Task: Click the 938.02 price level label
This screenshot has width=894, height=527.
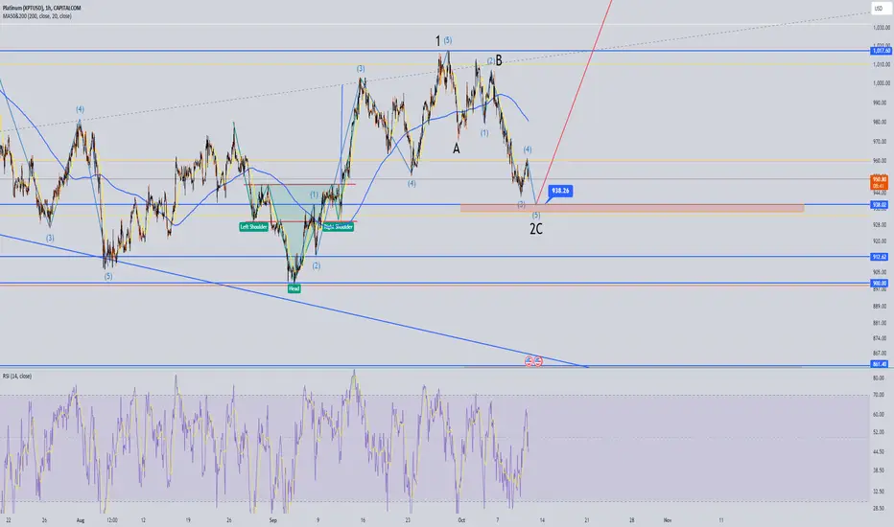Action: (x=880, y=204)
